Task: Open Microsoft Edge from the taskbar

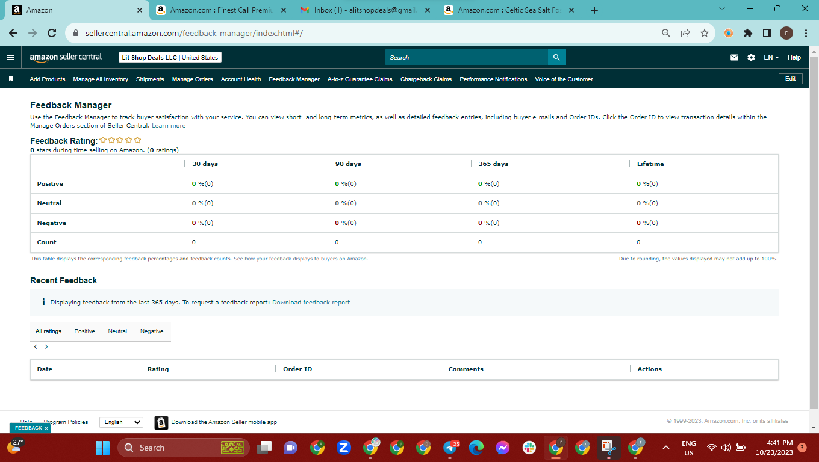Action: coord(476,448)
